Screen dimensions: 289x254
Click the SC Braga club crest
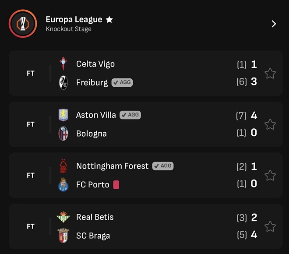pos(63,236)
